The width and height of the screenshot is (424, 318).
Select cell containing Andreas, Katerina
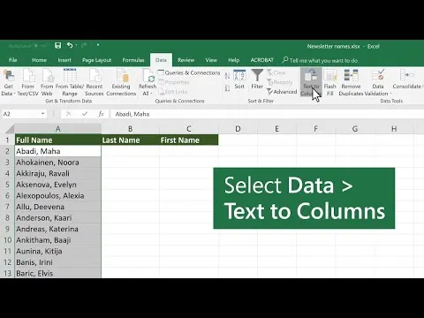point(57,229)
